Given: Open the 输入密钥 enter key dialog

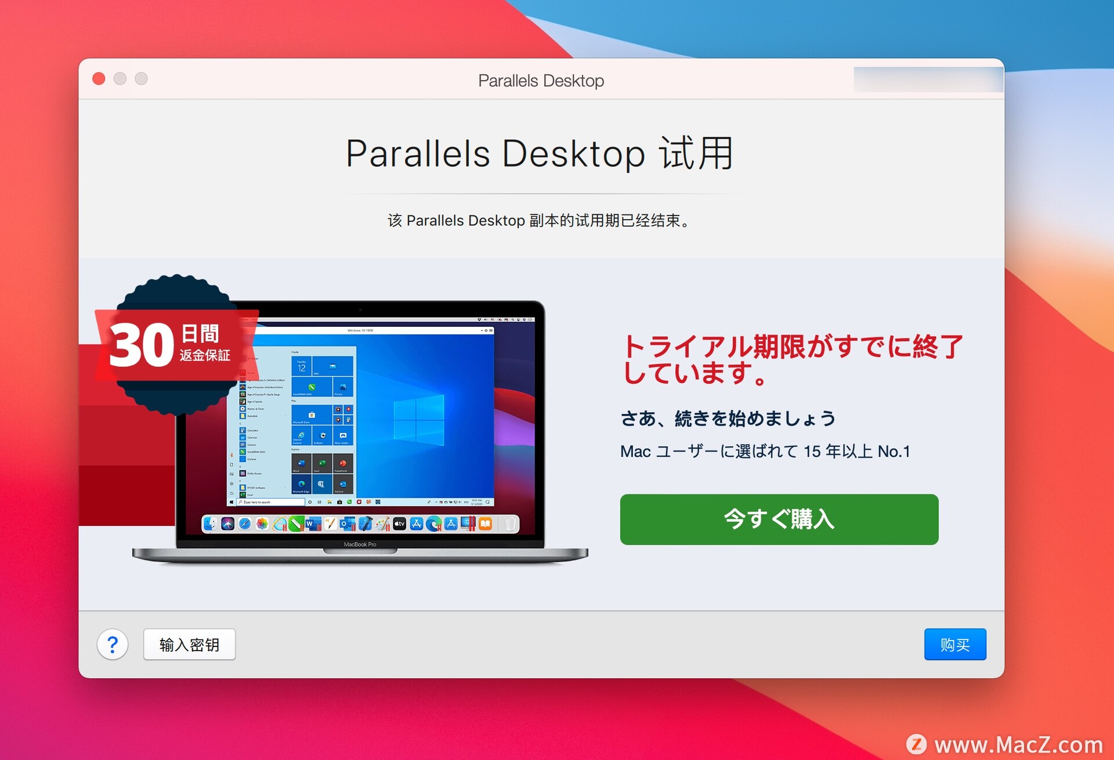Looking at the screenshot, I should tap(189, 644).
